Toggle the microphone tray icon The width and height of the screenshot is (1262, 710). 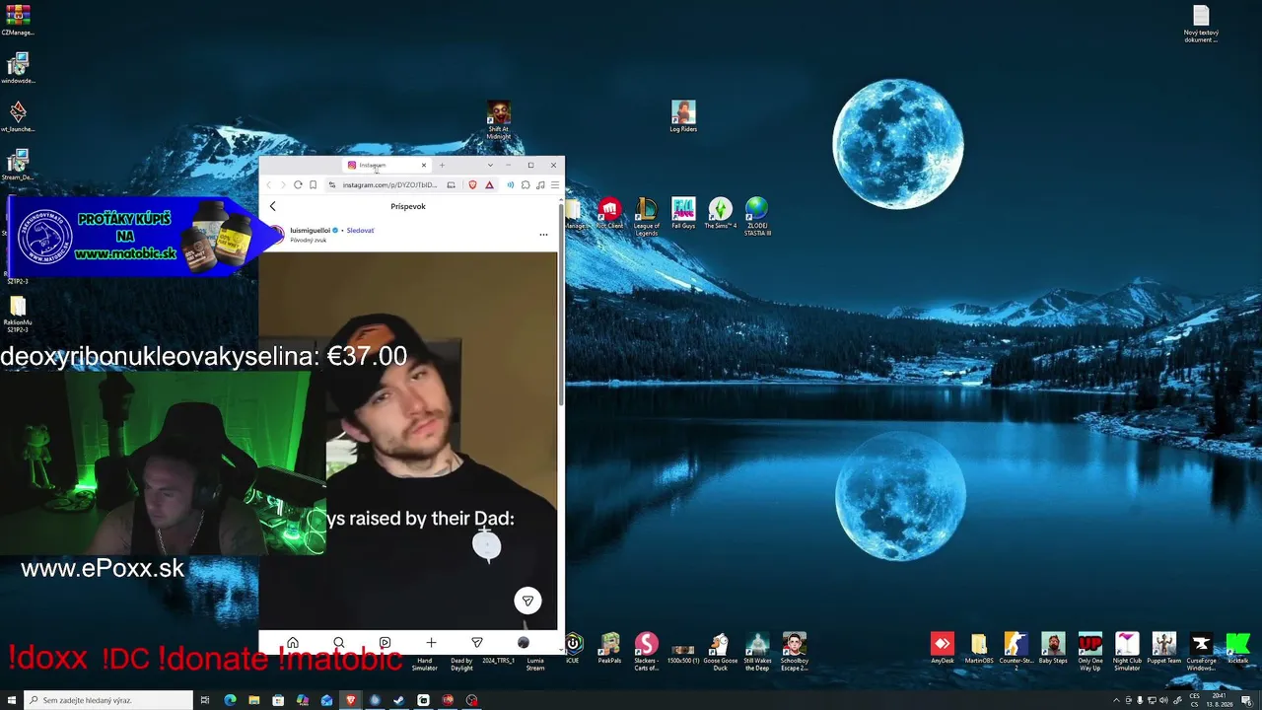point(1140,700)
